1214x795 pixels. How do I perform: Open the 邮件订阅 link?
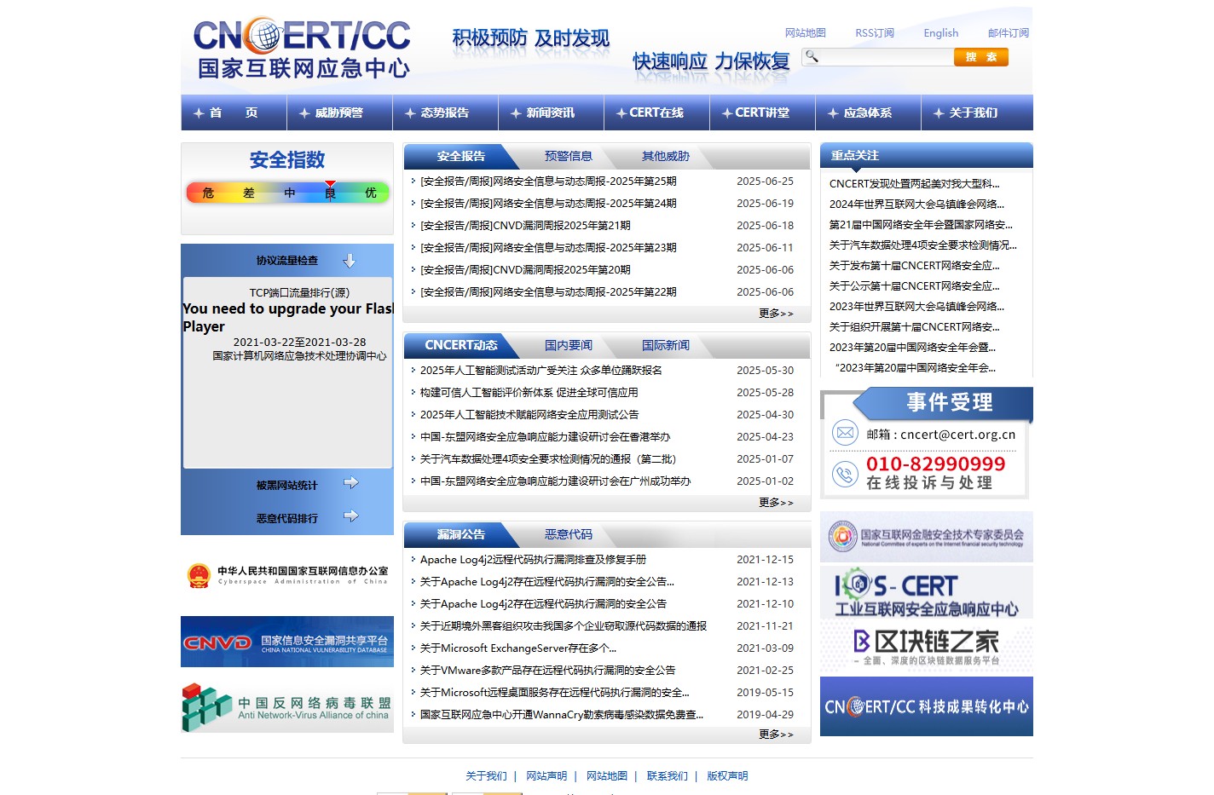pyautogui.click(x=1009, y=33)
